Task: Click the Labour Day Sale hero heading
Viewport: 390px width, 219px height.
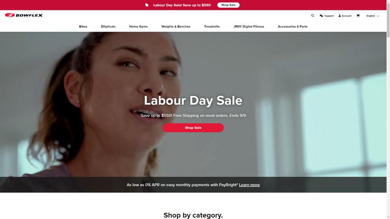Action: click(193, 101)
